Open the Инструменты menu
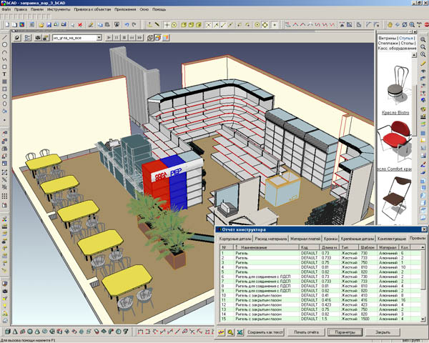 (59, 9)
